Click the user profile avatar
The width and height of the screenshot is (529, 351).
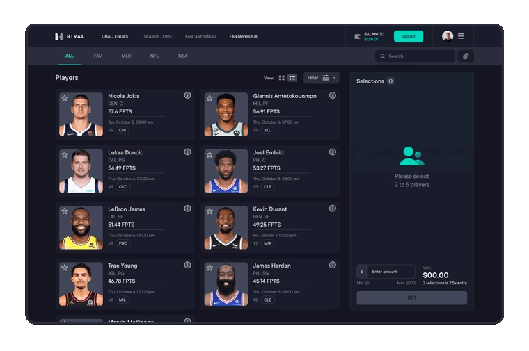(x=448, y=36)
